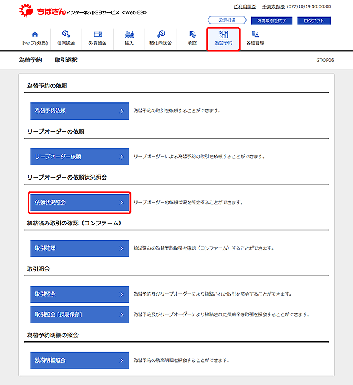Open 依頼状況照会 button

(79, 203)
